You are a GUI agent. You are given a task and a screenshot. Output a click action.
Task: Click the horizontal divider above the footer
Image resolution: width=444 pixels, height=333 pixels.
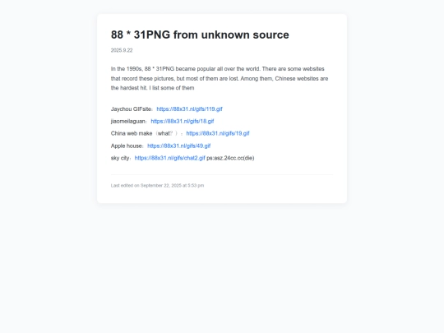222,174
